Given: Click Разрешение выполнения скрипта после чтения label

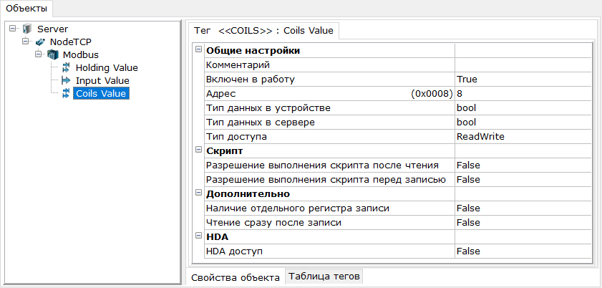Looking at the screenshot, I should click(323, 165).
